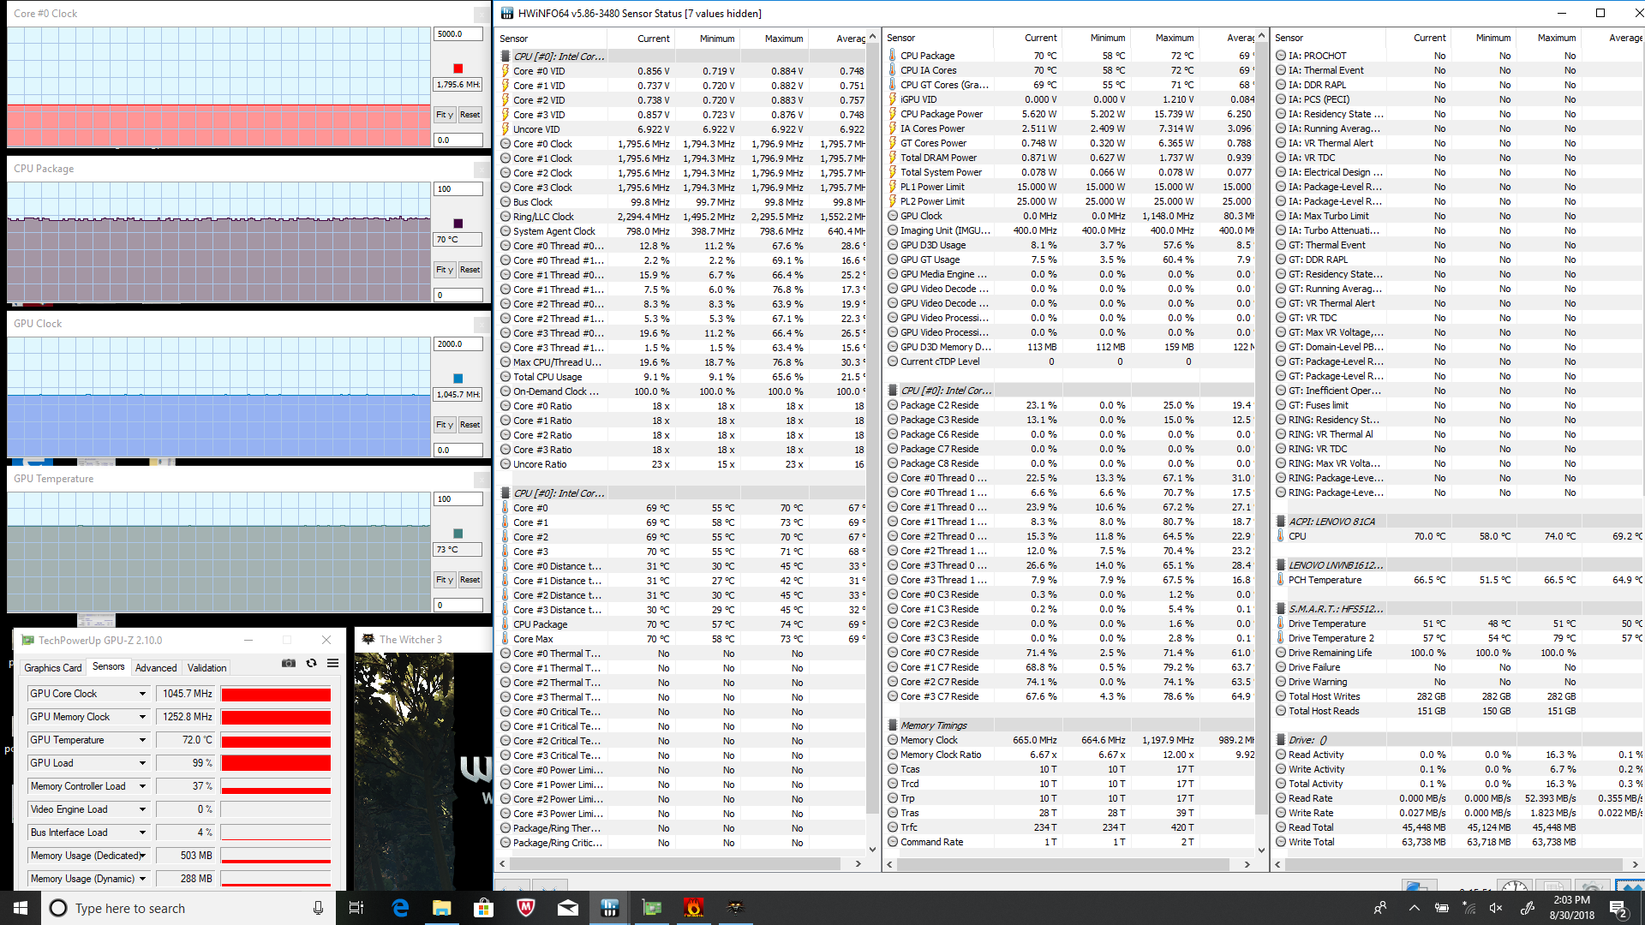
Task: Click the blue color swatch in GPU Clock graph
Action: [458, 379]
